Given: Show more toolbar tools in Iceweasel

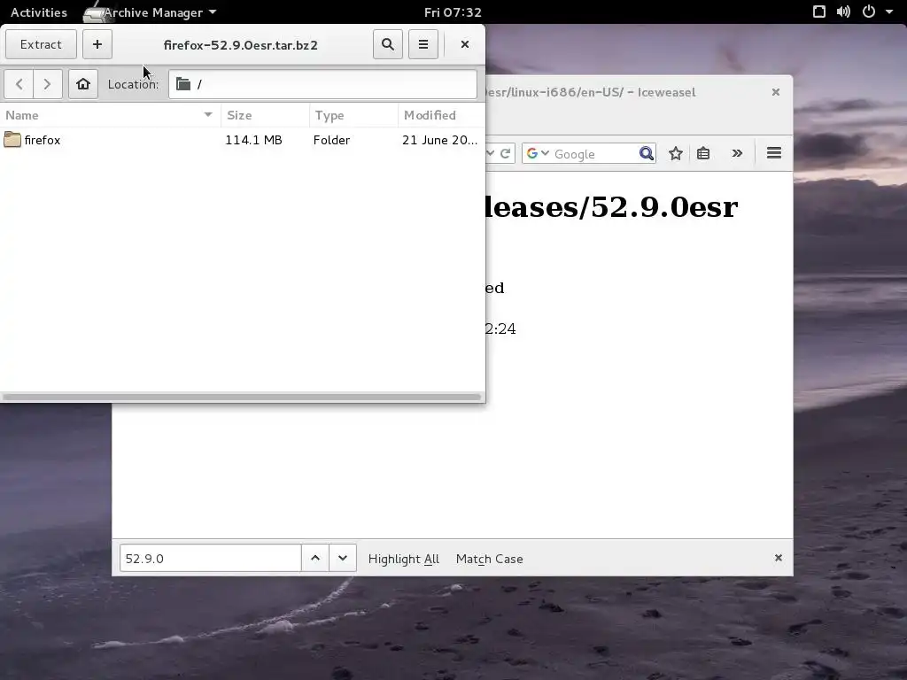Looking at the screenshot, I should (737, 153).
